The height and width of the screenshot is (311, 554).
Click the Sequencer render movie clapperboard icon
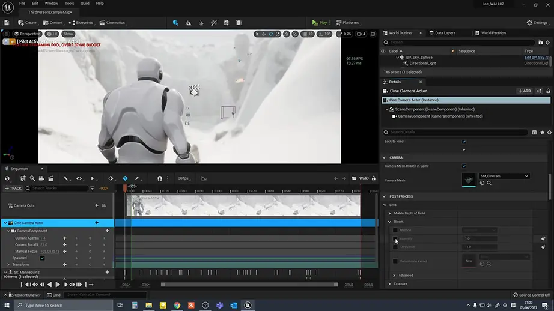(50, 178)
